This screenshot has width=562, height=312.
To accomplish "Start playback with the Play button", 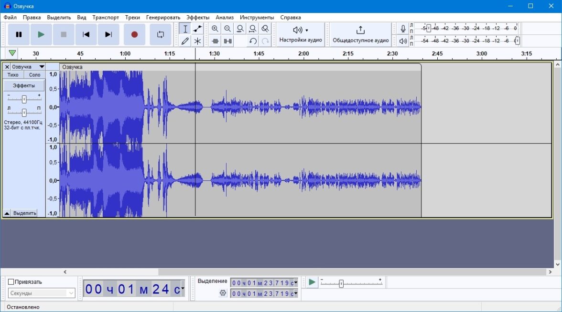I will pyautogui.click(x=41, y=34).
